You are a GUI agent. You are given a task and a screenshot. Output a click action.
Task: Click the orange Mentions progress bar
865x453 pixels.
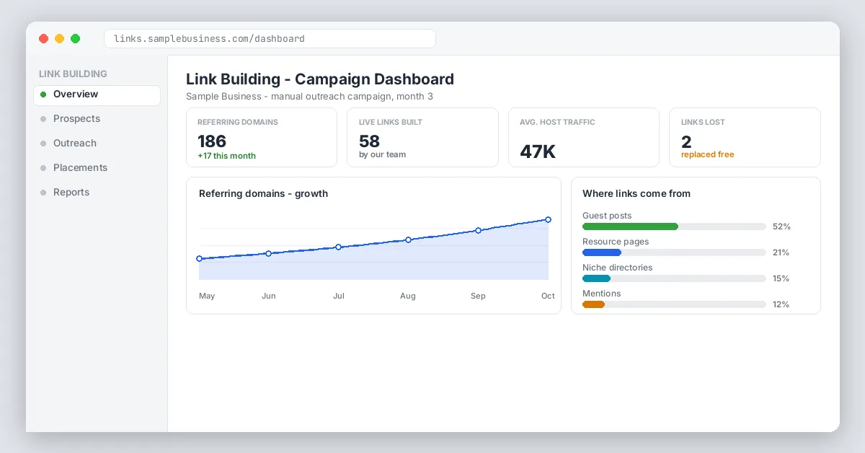[x=593, y=304]
